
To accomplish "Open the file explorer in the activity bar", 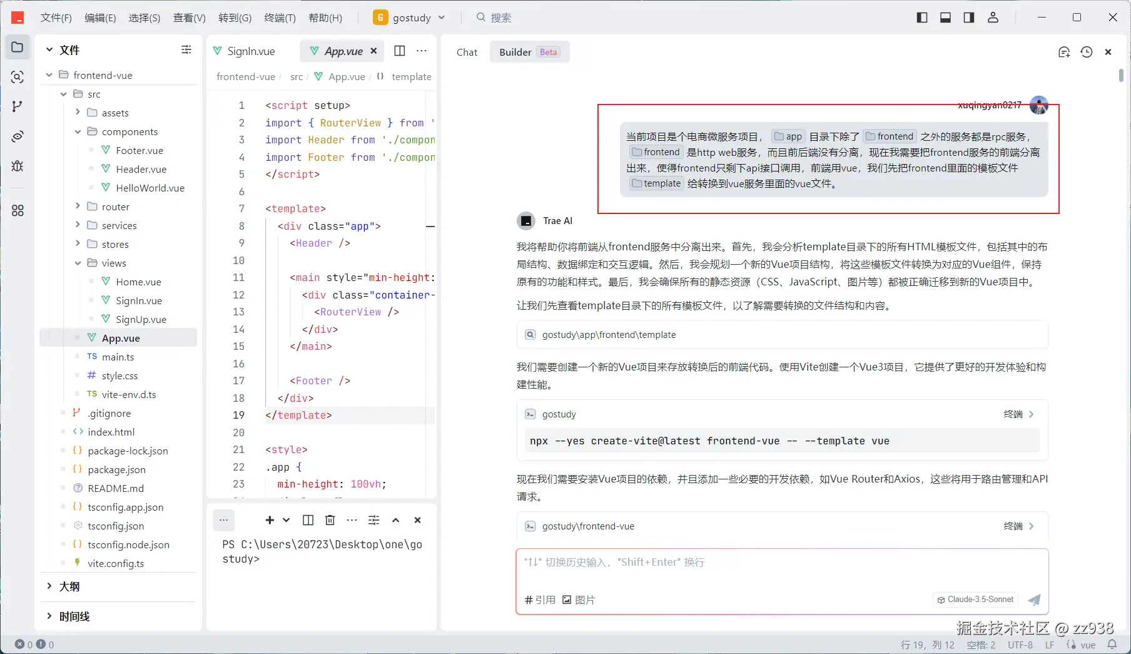I will point(18,48).
